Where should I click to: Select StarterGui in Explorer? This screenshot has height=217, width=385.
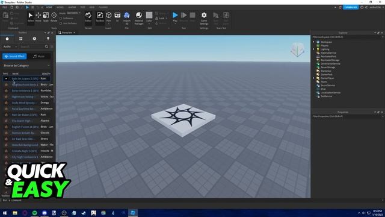tap(326, 71)
